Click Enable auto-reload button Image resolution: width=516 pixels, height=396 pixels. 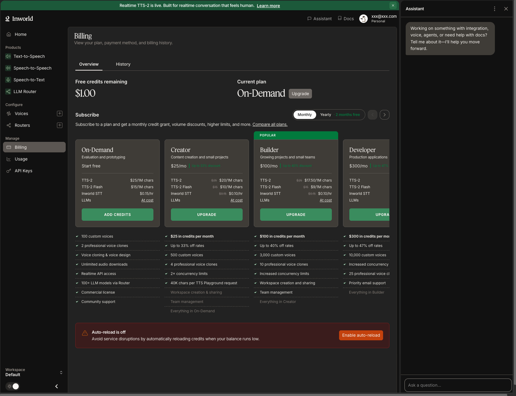point(361,335)
